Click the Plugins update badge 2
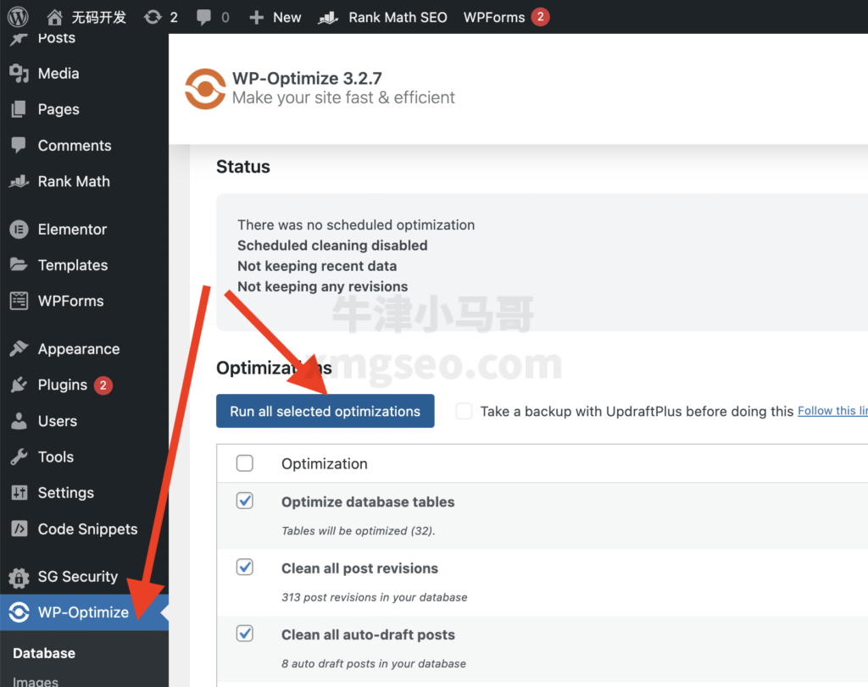 (x=103, y=385)
